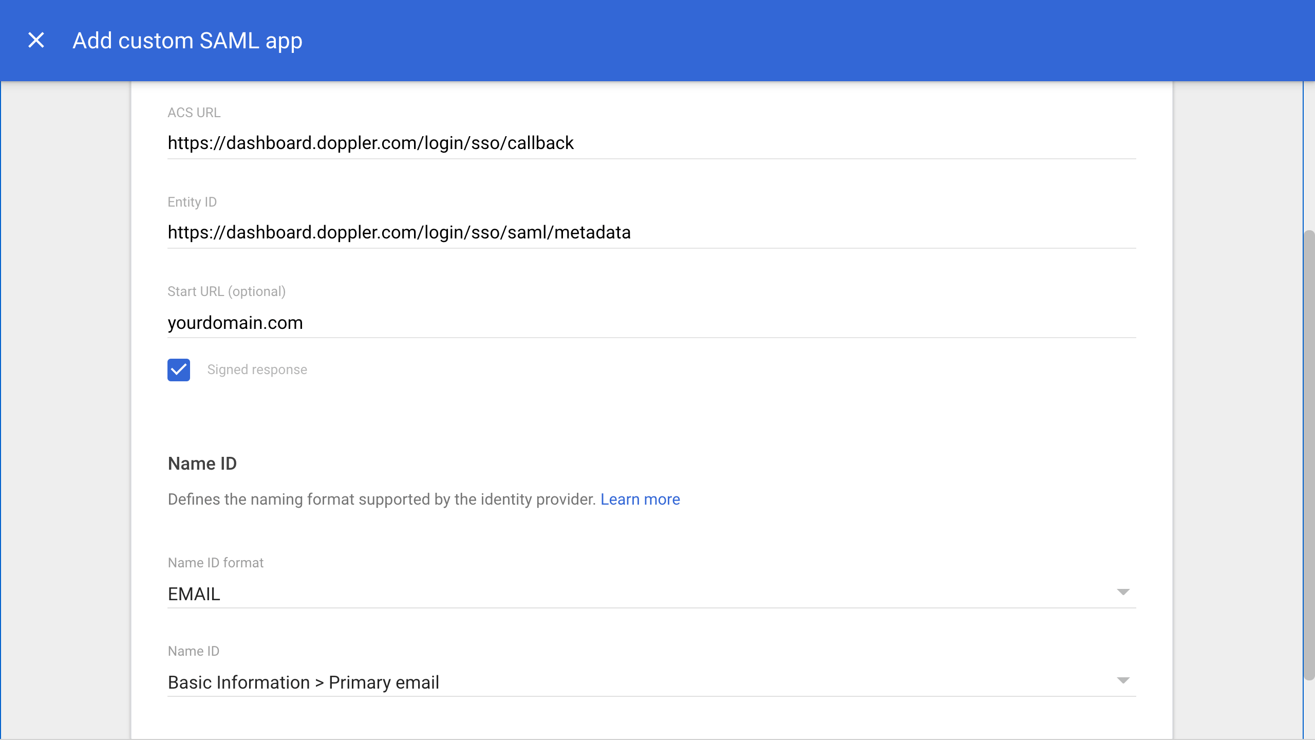Click the vertical scrollbar thumb
1315x740 pixels.
1309,455
